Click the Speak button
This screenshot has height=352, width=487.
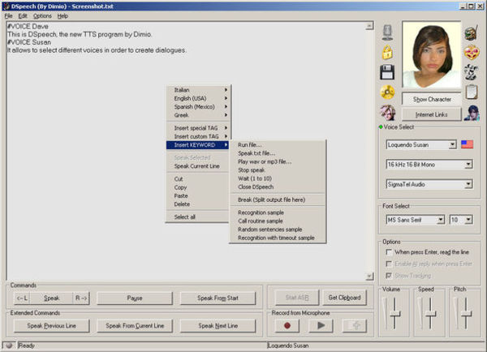point(52,298)
